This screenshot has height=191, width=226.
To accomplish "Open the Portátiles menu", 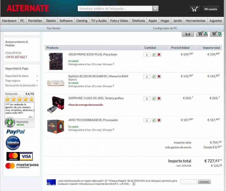I will [35, 21].
